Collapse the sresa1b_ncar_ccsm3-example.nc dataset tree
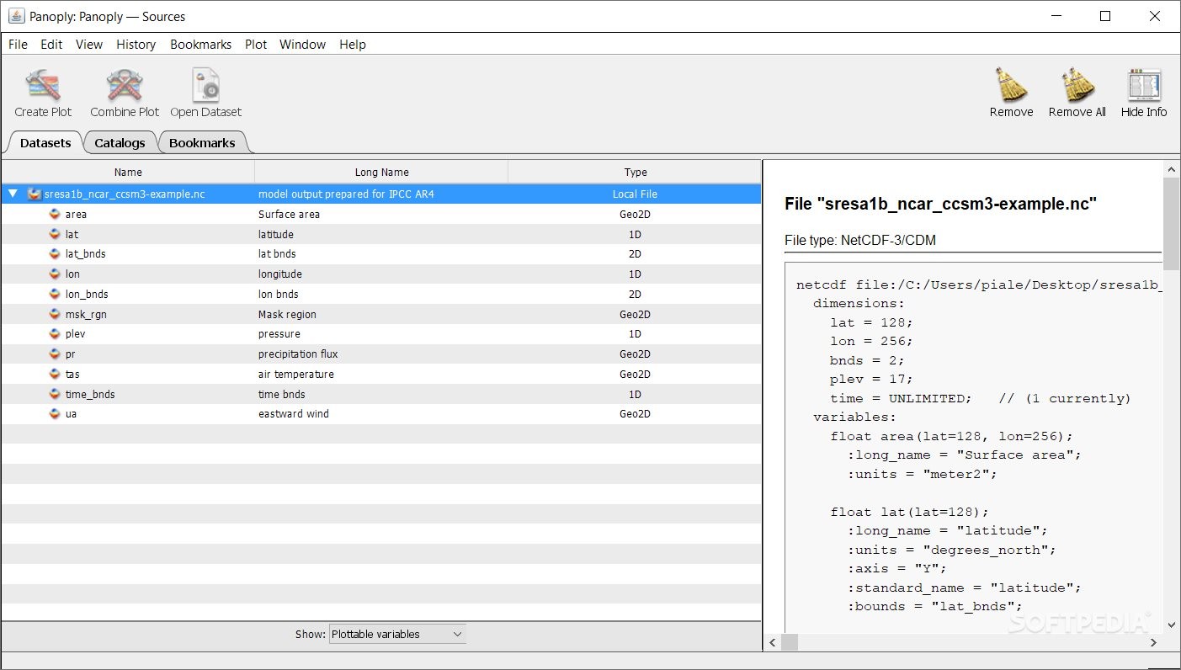1181x670 pixels. pos(13,194)
